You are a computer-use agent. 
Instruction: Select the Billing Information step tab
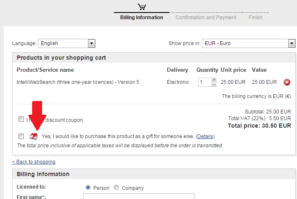click(x=142, y=18)
